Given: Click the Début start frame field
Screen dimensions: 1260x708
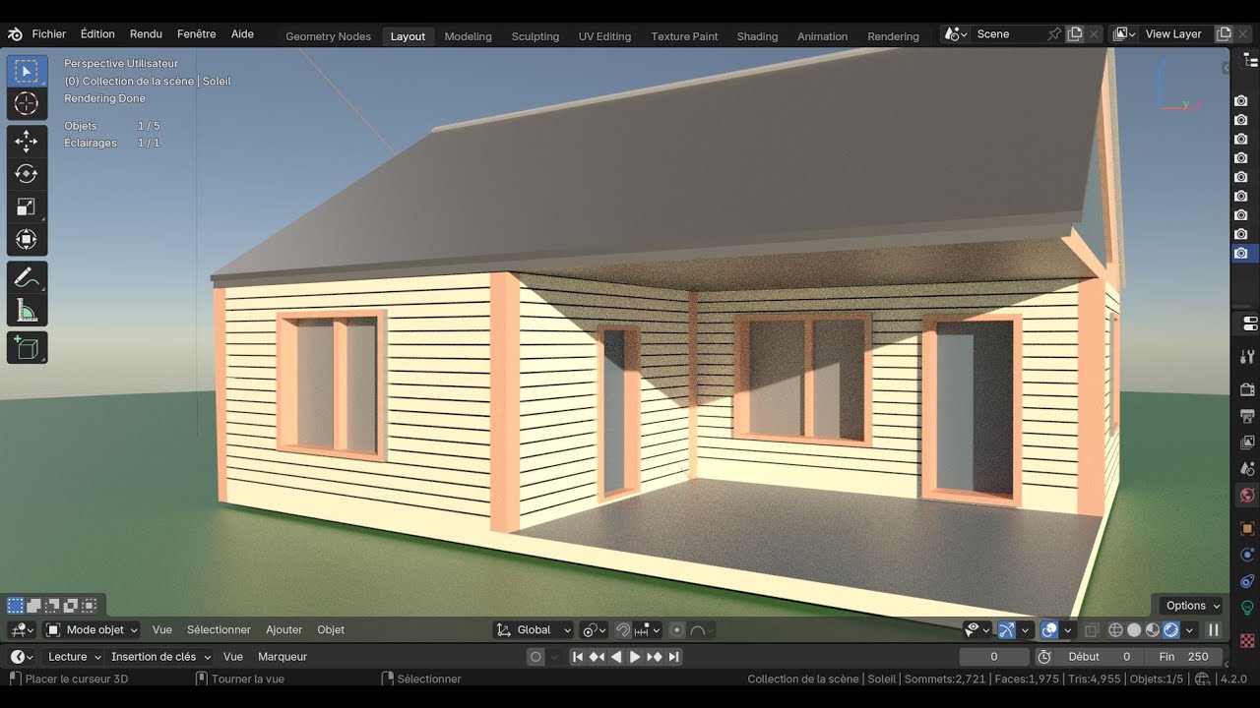Looking at the screenshot, I should pyautogui.click(x=1101, y=657).
